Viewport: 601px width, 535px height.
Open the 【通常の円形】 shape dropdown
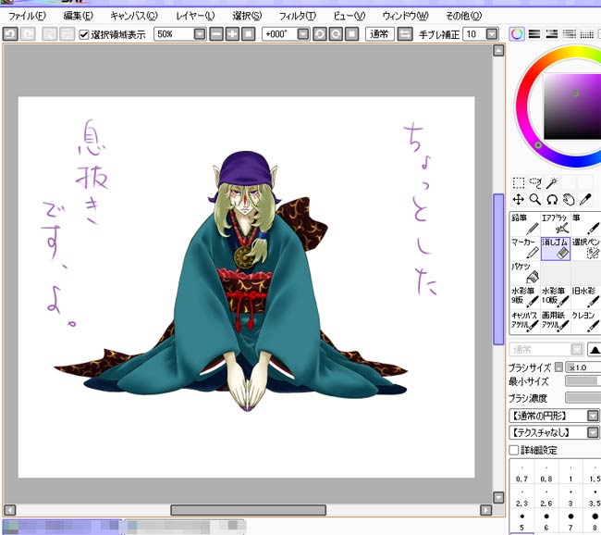tap(593, 416)
